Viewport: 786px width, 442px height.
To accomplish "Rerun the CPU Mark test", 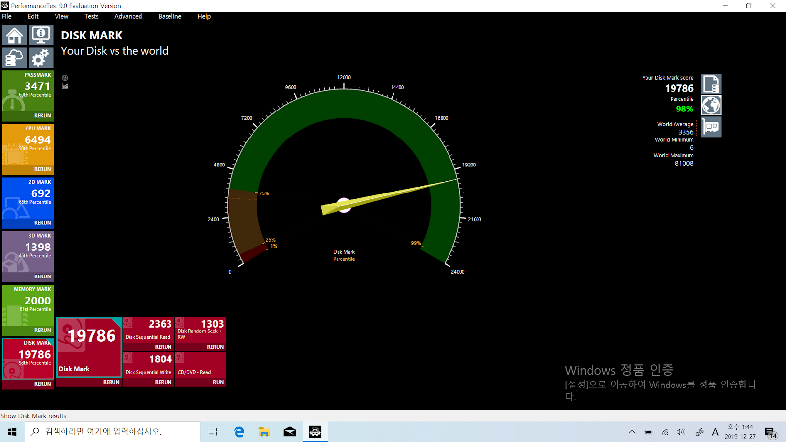I will (42, 169).
